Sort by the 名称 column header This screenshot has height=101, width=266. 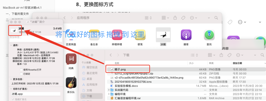(117, 63)
